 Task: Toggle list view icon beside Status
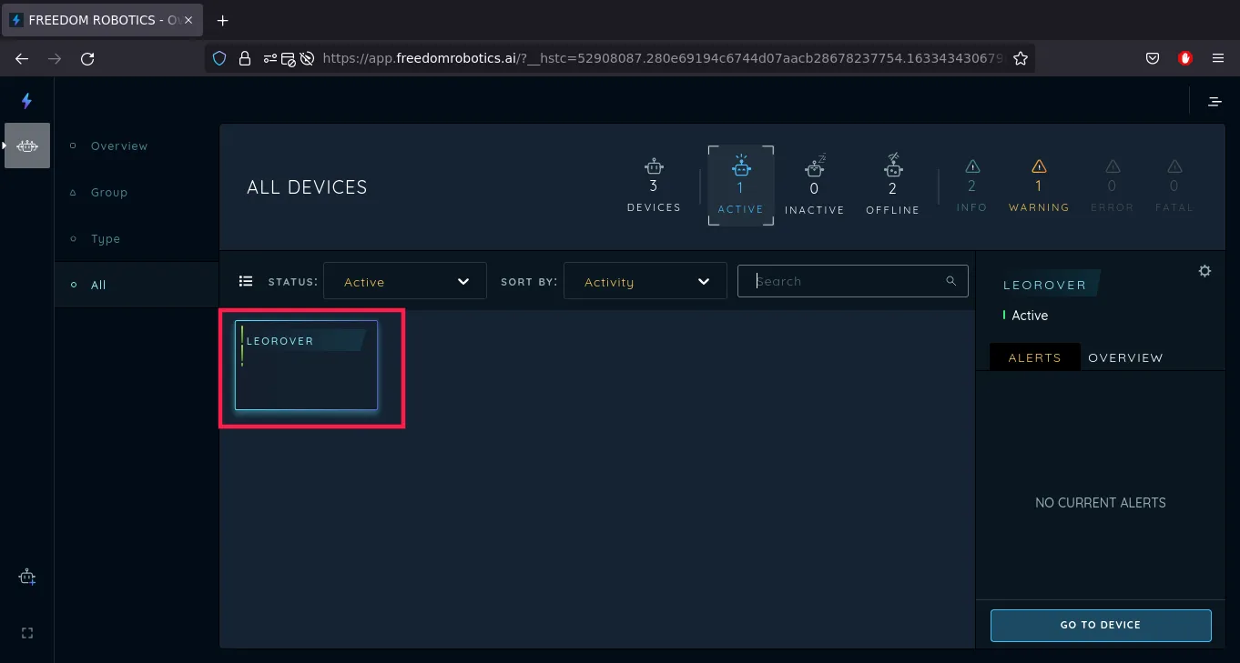[x=245, y=282]
